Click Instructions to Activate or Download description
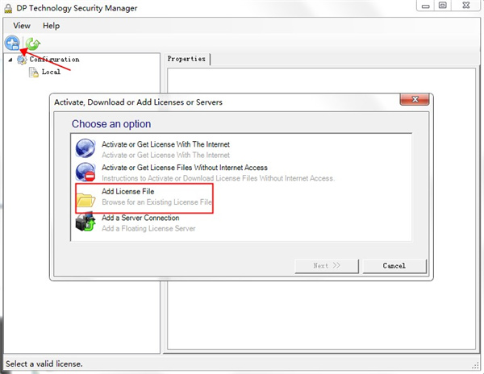This screenshot has width=484, height=374. [x=218, y=178]
